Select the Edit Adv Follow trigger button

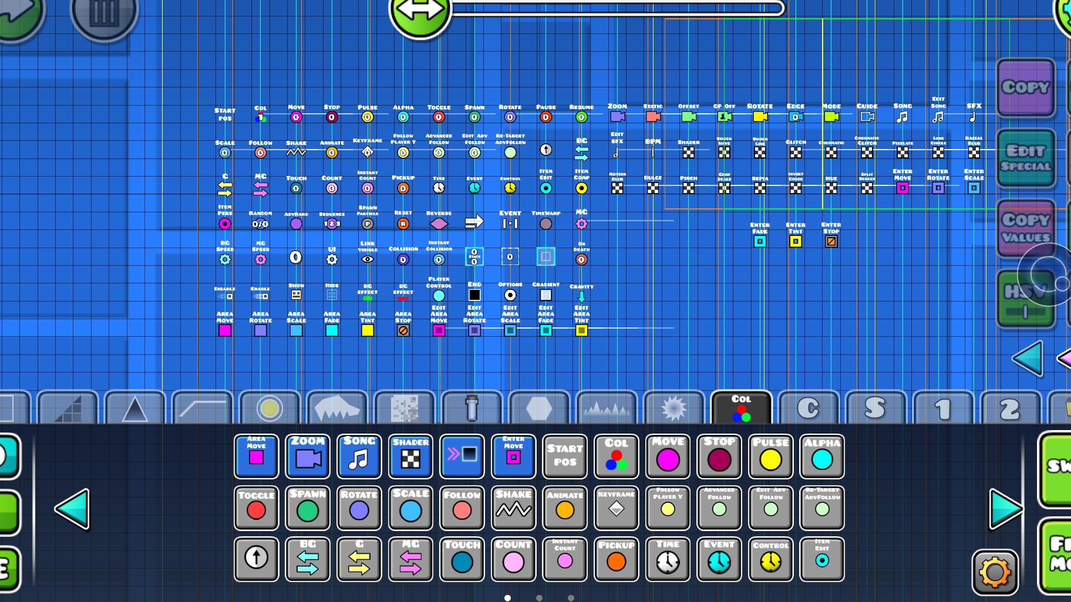[x=771, y=508]
